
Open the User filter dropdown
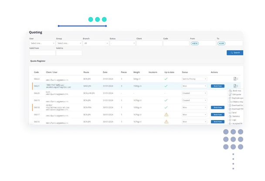click(x=42, y=43)
